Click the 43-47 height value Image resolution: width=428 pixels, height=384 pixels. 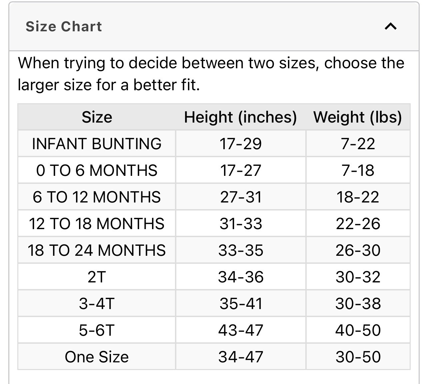(x=240, y=330)
